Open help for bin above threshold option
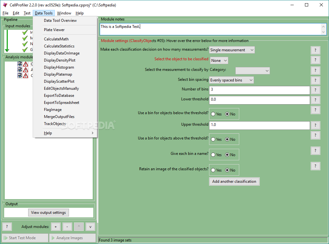 coord(315,135)
